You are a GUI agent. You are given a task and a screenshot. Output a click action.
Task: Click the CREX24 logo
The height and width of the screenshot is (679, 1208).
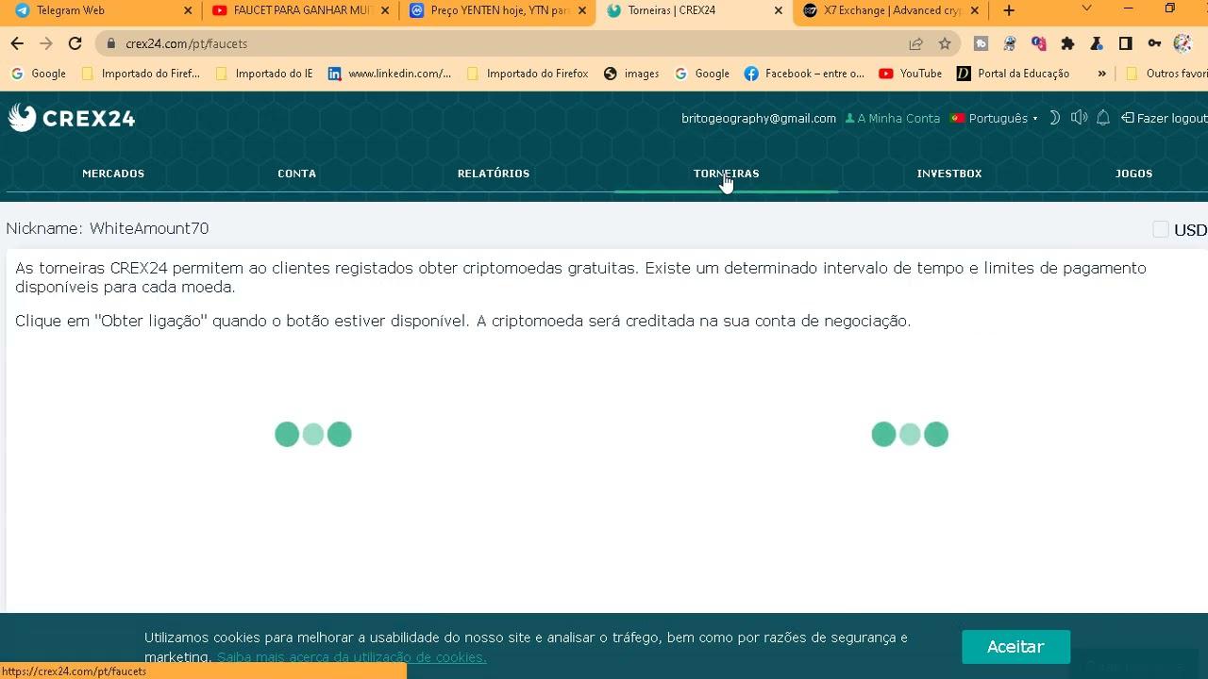72,118
